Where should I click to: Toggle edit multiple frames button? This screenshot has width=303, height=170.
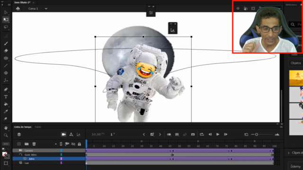[x=177, y=135]
